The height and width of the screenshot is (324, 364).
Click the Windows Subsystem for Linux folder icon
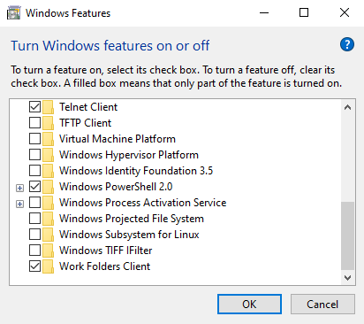[48, 235]
